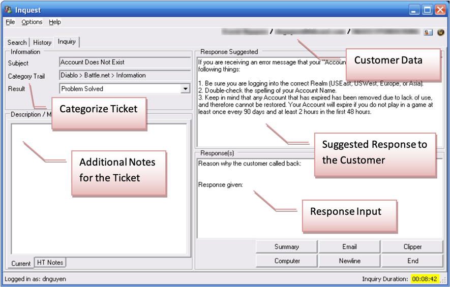Click the Inquest app icon in title bar
The image size is (450, 287).
click(x=8, y=10)
